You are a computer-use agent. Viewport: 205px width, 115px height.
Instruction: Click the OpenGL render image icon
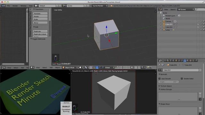click(x=148, y=67)
